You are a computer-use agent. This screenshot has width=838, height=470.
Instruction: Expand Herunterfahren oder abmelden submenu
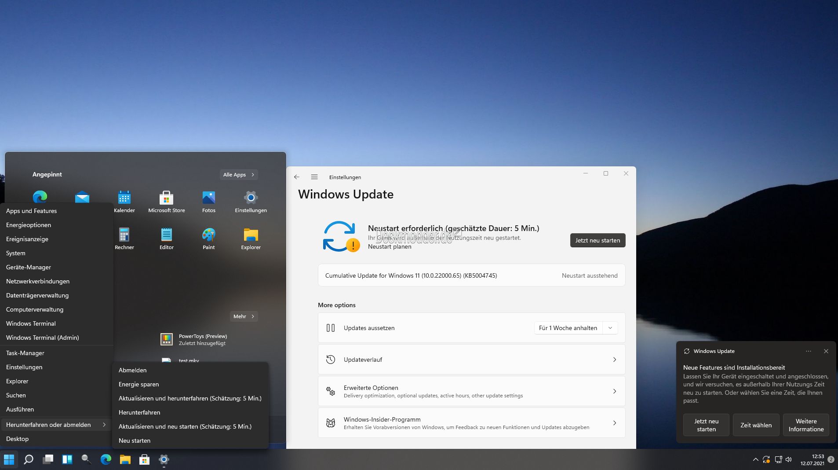(56, 425)
